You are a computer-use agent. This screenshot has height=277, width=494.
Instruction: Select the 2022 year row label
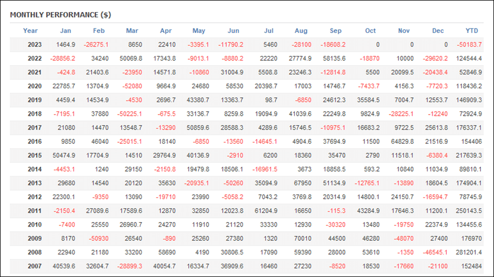click(35, 59)
